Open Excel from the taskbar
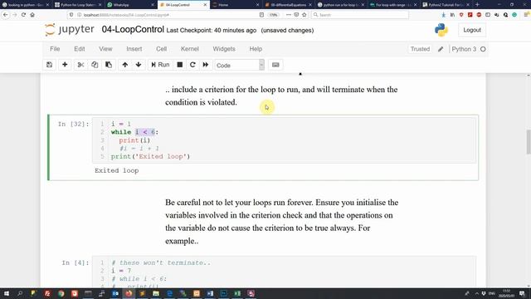Screen dimensions: 531x299 (237, 293)
